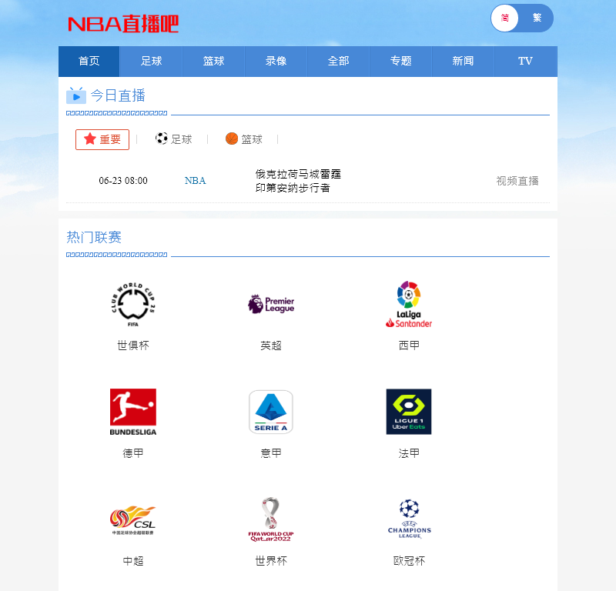The height and width of the screenshot is (591, 616).
Task: Click the 热门联赛 section heading
Action: (94, 237)
